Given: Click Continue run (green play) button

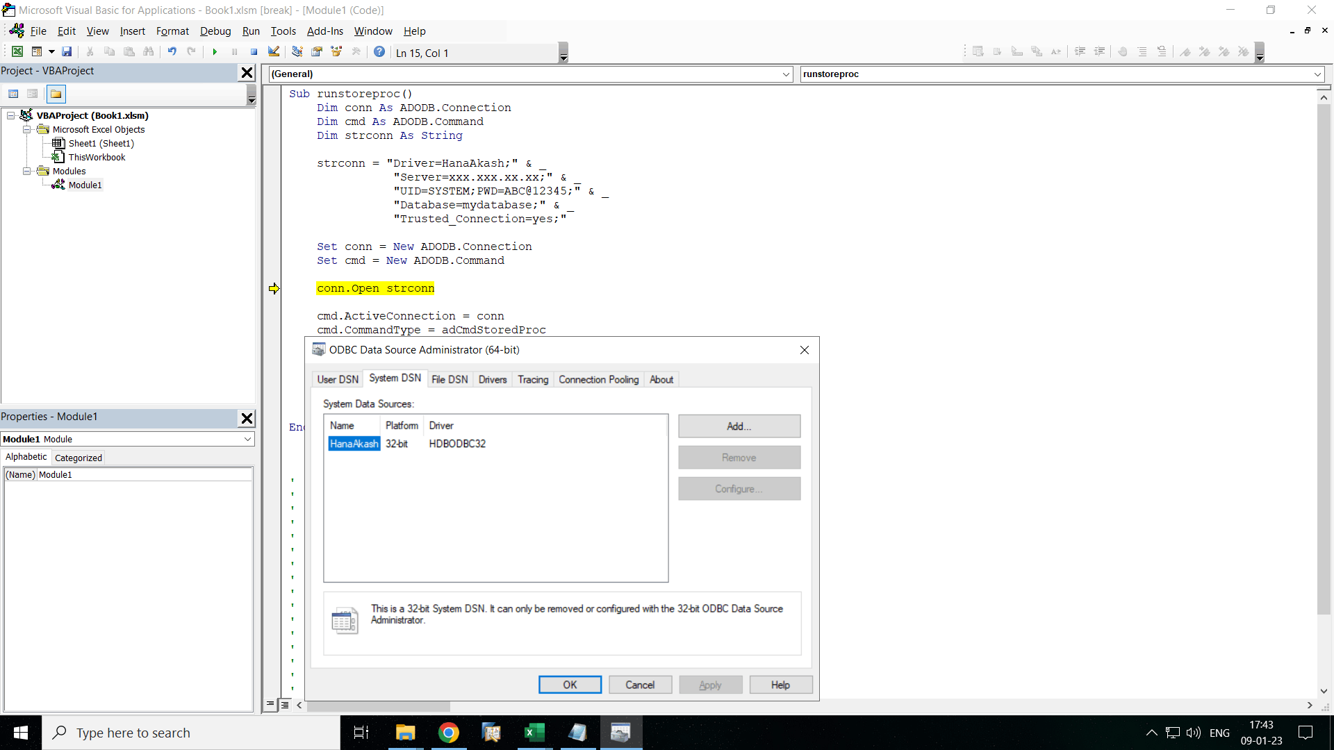Looking at the screenshot, I should (215, 52).
